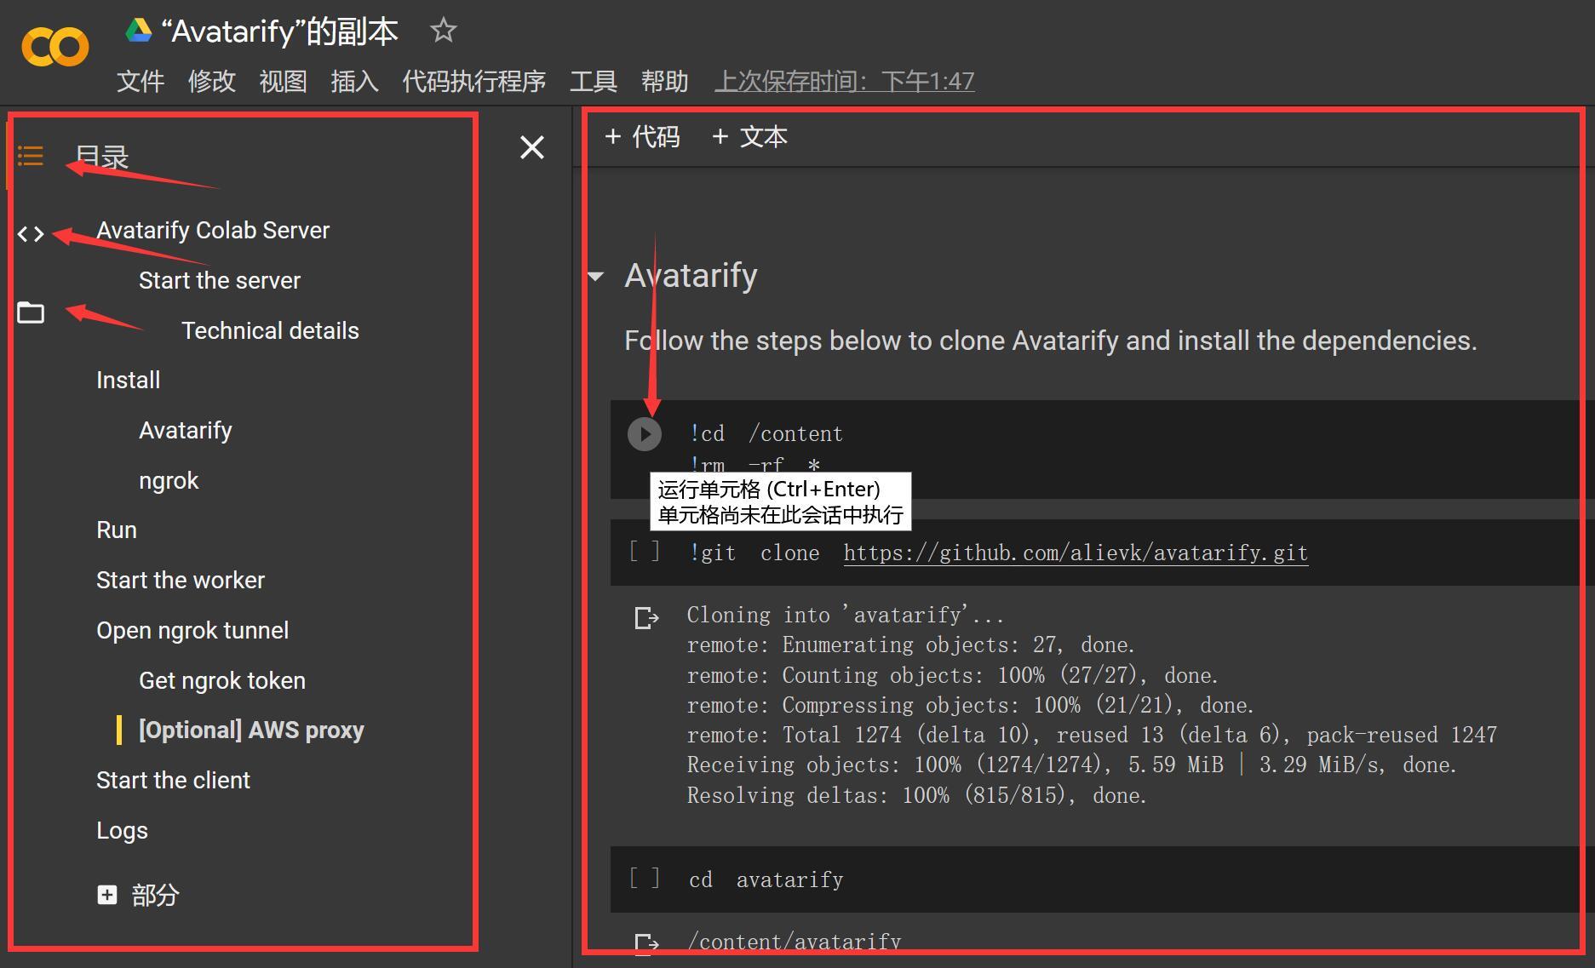The image size is (1595, 968).
Task: Go to [Optional] AWS proxy section
Action: (x=251, y=730)
